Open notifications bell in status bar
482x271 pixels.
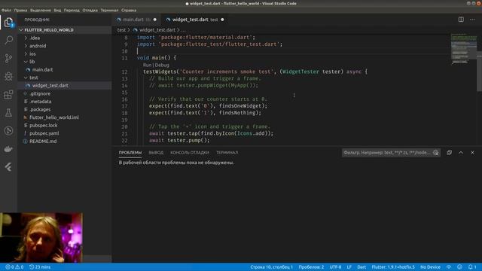pos(472,267)
